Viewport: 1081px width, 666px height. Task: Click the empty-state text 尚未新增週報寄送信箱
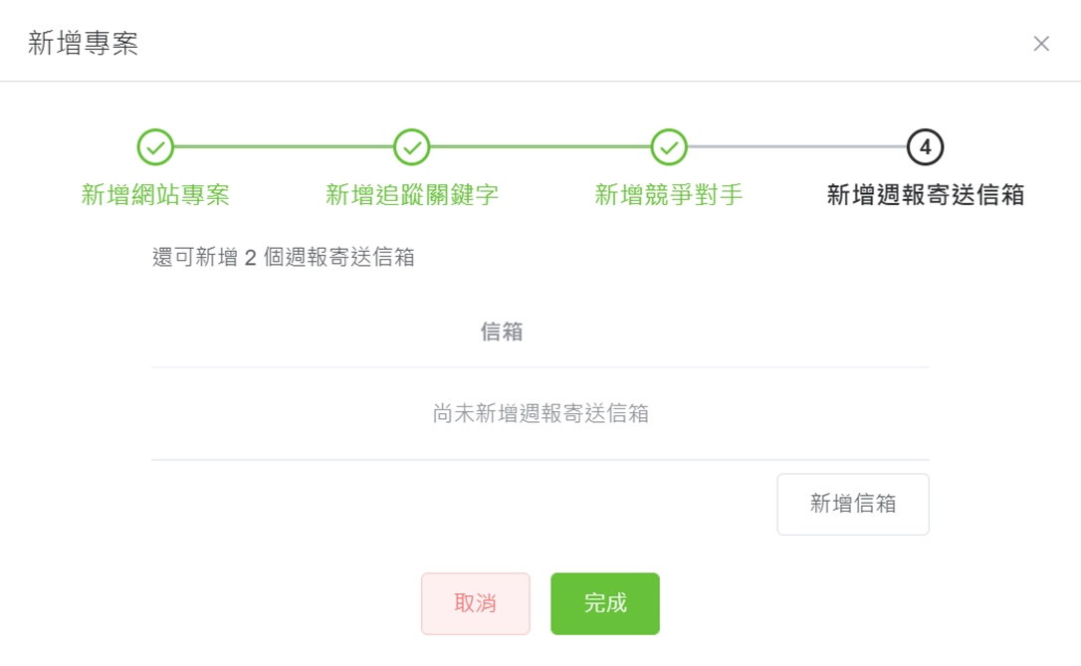540,413
